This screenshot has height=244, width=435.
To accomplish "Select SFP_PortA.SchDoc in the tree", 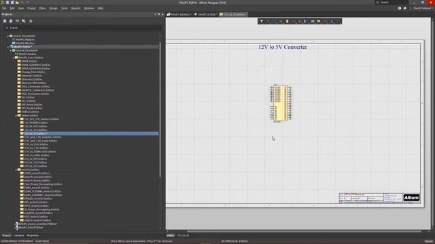I will point(32,104).
